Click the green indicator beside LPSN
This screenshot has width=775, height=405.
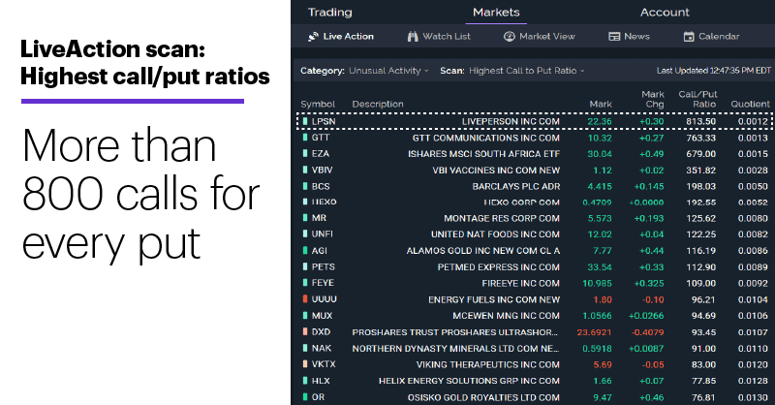[305, 121]
